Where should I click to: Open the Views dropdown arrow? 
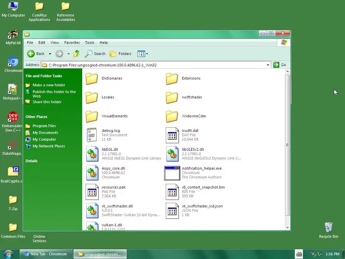click(x=147, y=54)
